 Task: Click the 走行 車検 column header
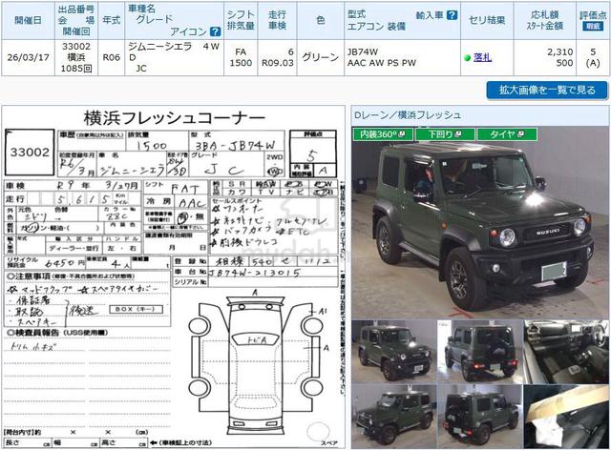[277, 20]
